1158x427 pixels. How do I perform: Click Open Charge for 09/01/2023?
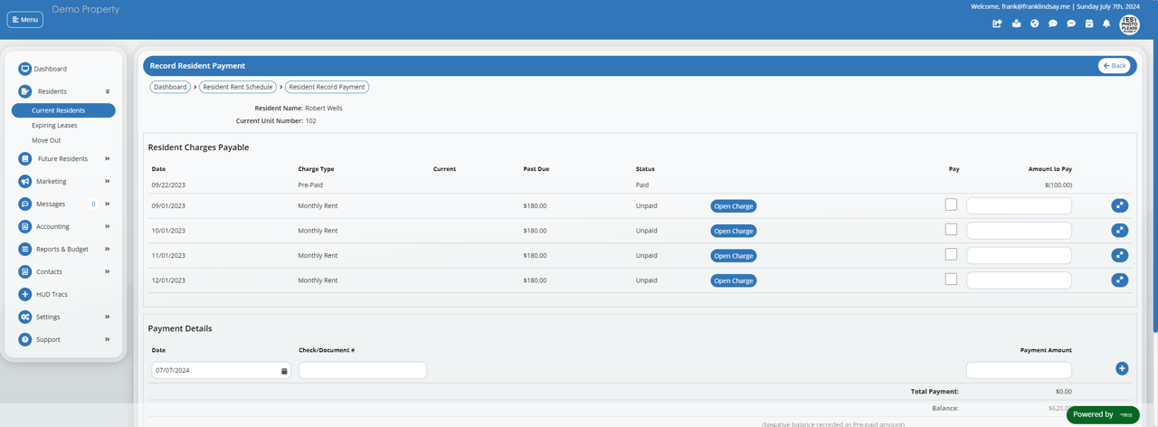point(734,206)
